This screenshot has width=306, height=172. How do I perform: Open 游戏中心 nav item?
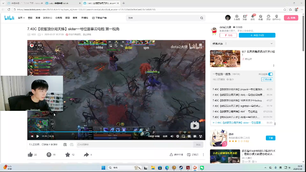click(x=47, y=18)
